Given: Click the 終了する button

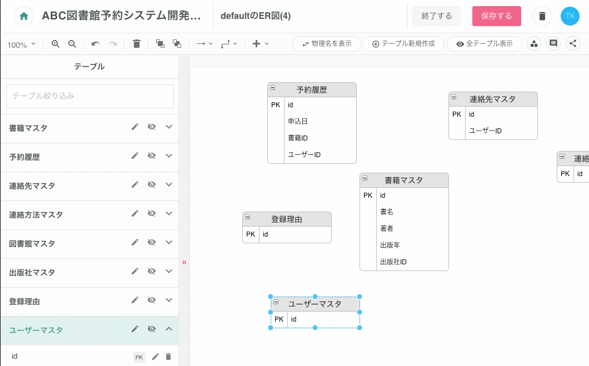Looking at the screenshot, I should [x=437, y=16].
